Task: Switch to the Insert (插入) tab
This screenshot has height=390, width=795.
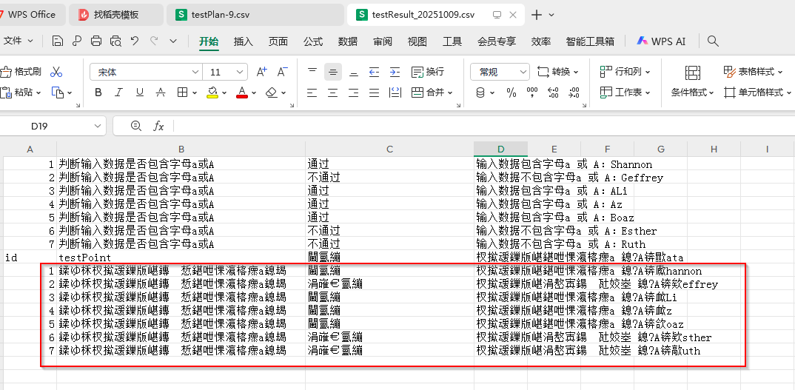Action: [x=244, y=41]
